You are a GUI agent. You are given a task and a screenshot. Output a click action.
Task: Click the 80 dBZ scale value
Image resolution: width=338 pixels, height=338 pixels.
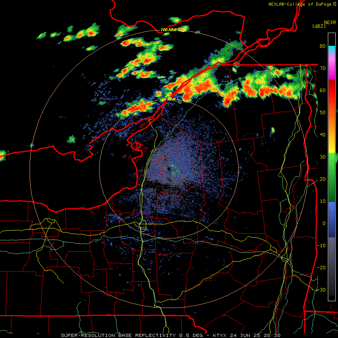[x=323, y=46]
